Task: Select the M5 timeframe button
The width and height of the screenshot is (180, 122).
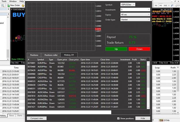Action: pos(161,5)
